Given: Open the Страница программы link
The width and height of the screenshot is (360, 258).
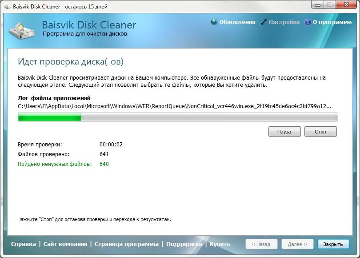Looking at the screenshot, I should click(127, 244).
